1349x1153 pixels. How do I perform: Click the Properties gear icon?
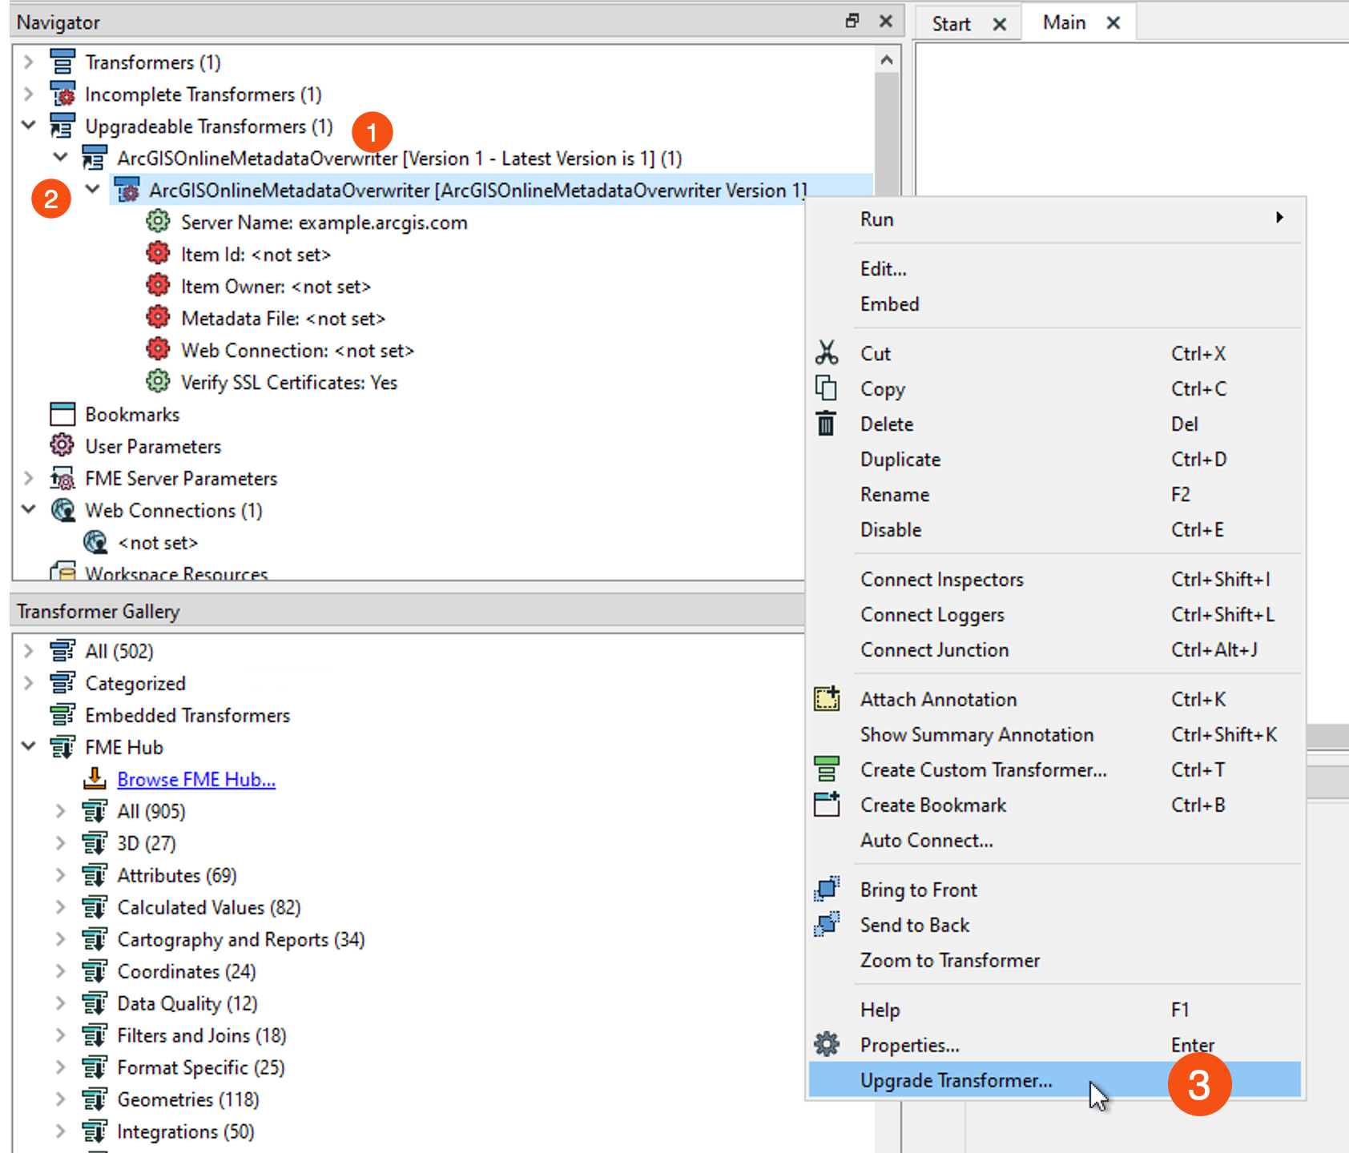(827, 1044)
